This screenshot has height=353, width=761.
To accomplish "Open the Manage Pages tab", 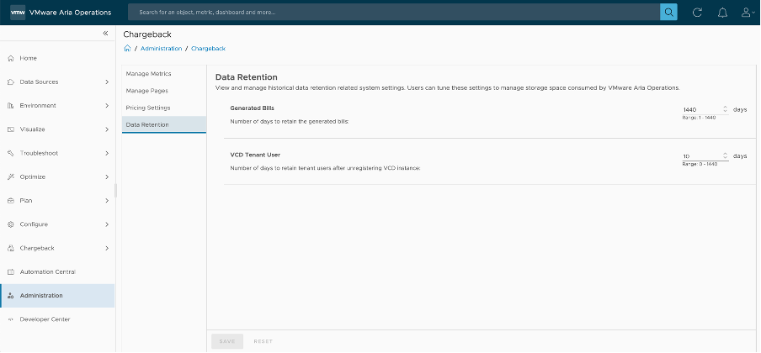I will [x=146, y=91].
